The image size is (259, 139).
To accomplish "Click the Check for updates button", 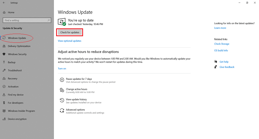I will click(70, 32).
